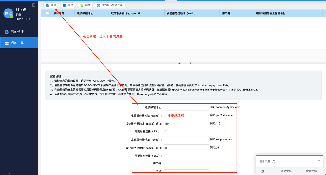Enable SSL for the POP3 incoming server
Screen dimensions: 326x175
click(166, 131)
